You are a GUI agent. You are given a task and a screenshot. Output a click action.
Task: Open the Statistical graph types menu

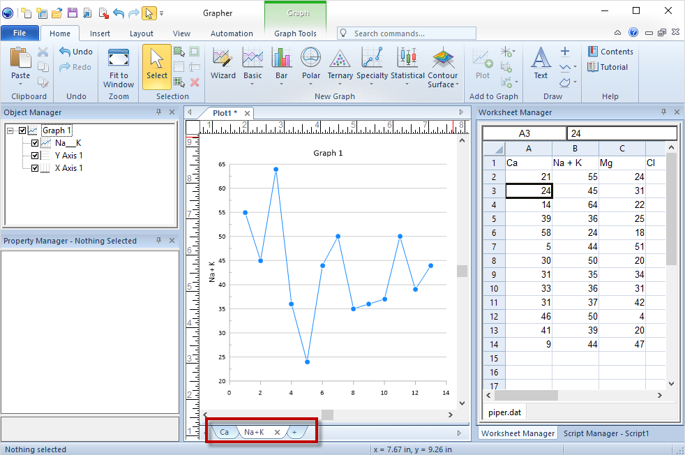tap(407, 64)
